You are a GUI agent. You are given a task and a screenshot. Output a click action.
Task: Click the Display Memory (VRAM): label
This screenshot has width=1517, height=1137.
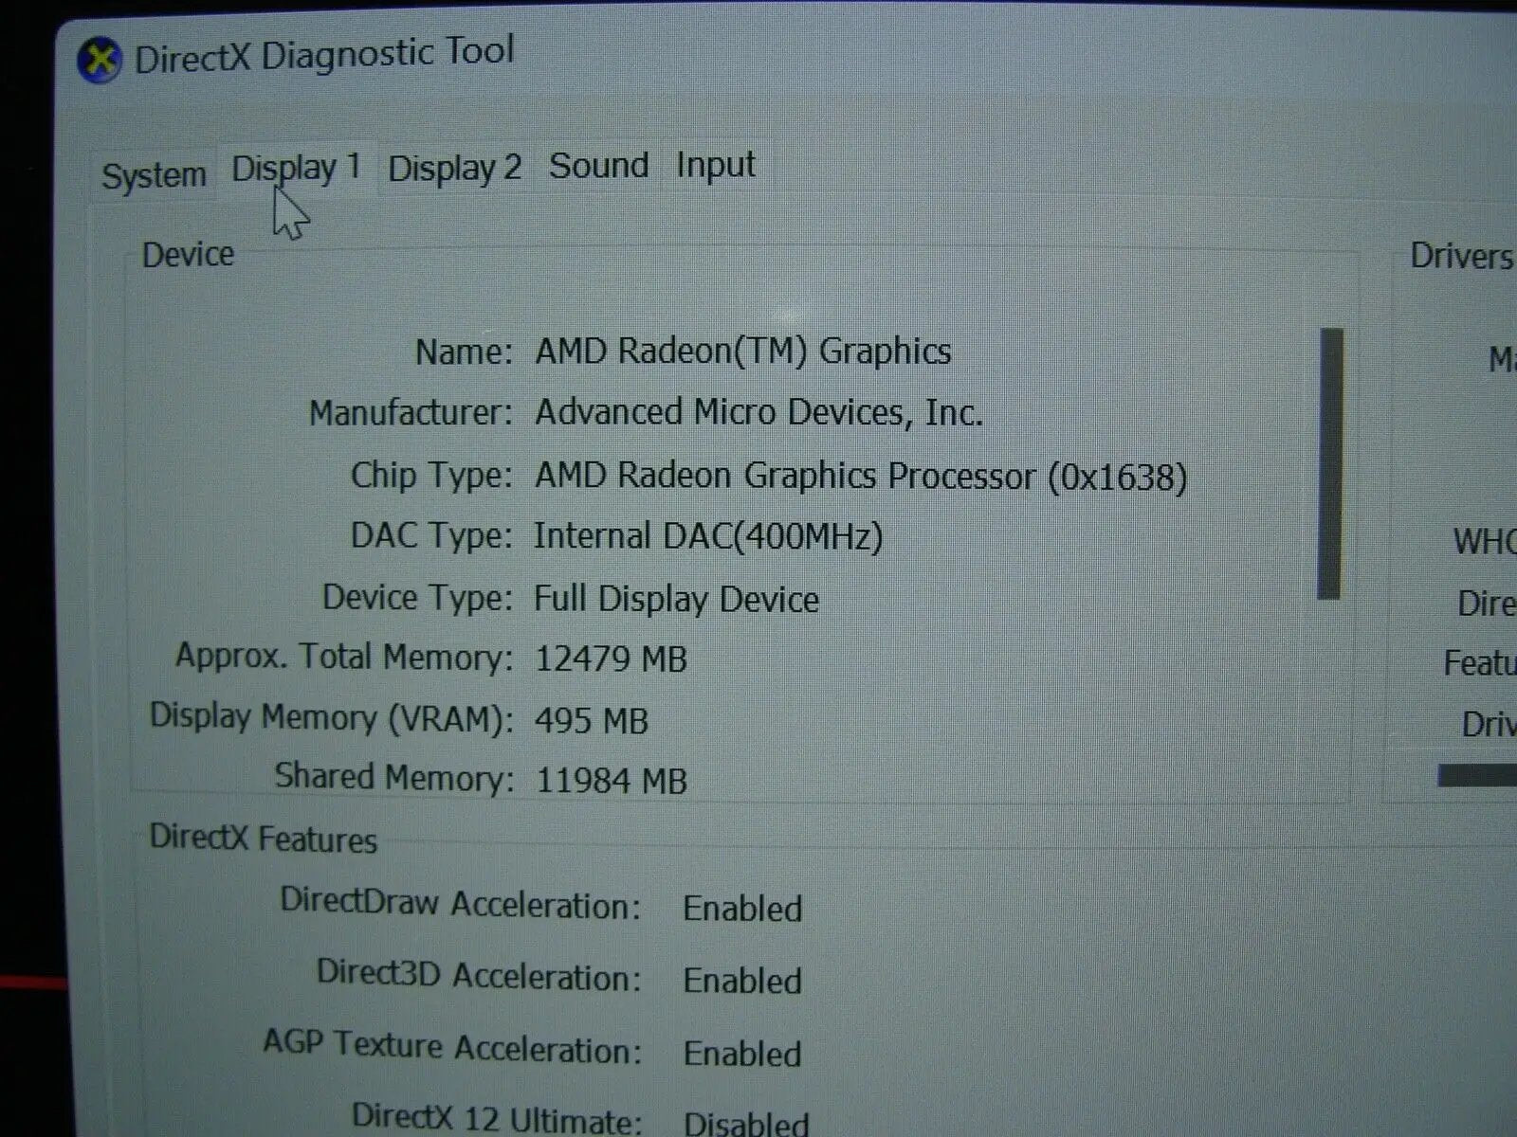point(331,717)
